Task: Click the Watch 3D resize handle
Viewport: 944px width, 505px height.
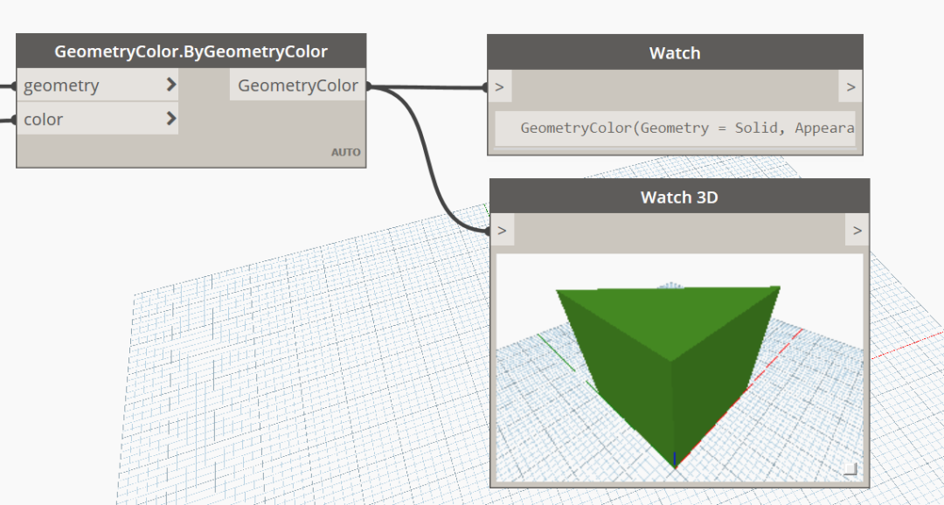Action: (850, 469)
